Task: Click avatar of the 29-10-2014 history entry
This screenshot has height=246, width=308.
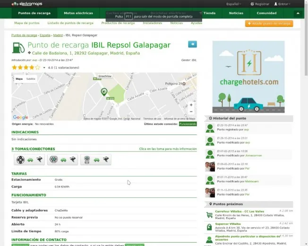Action: coord(210,141)
